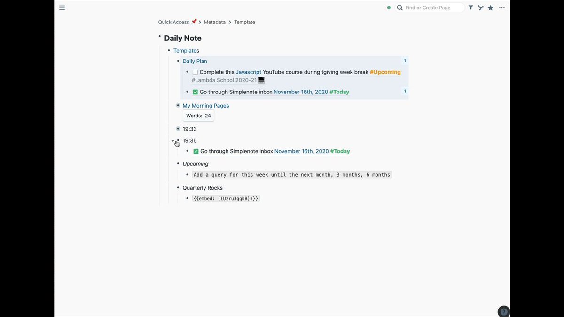Click the search magnifier icon
This screenshot has height=317, width=564.
400,8
